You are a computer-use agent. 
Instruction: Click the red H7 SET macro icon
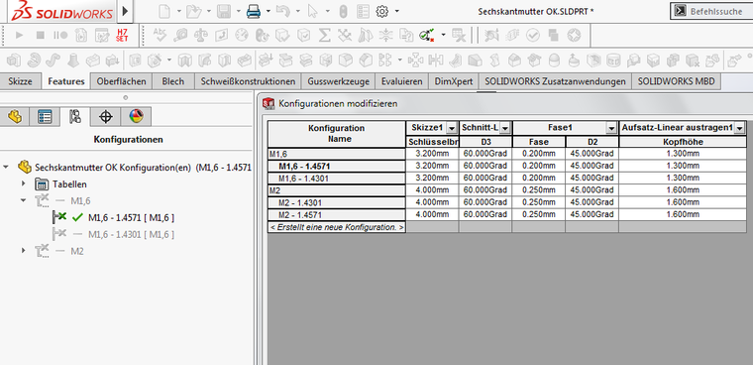[x=122, y=35]
